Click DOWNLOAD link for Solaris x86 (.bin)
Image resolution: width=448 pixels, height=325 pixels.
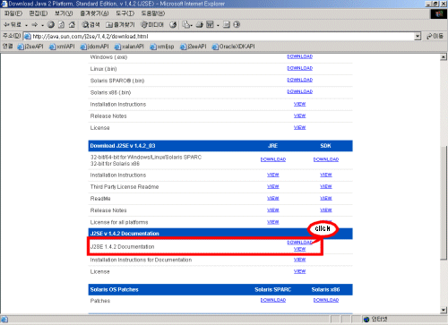pos(299,91)
